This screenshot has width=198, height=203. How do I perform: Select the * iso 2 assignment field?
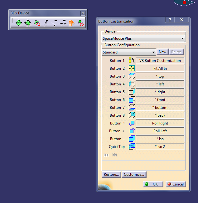[x=160, y=147]
